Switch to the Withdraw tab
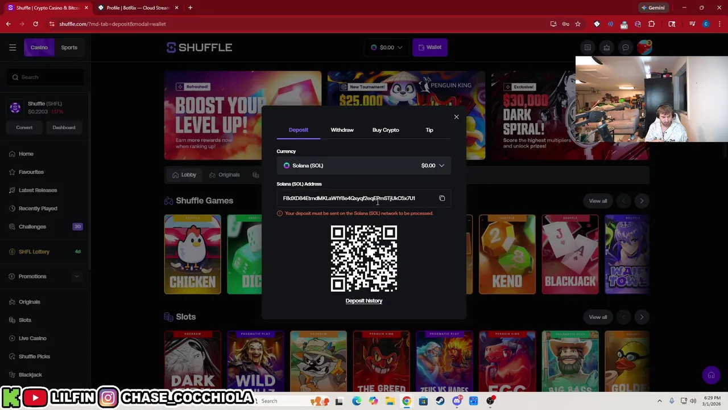728x410 pixels. [x=342, y=130]
